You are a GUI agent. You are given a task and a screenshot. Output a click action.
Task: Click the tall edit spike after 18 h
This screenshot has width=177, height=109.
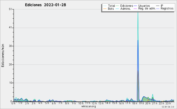coord(138,56)
